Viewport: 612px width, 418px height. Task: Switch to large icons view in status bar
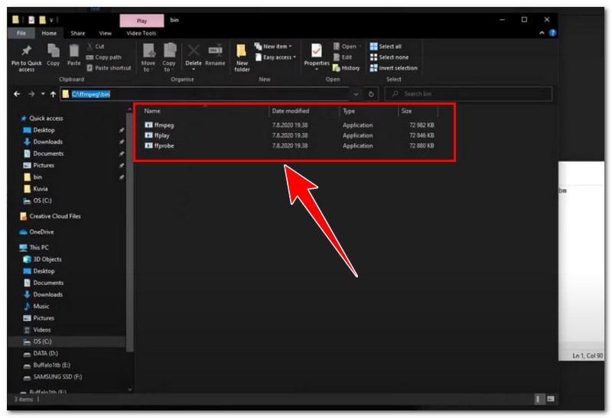coord(549,399)
